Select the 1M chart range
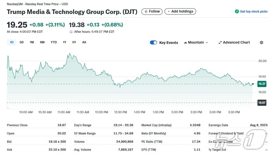Image resolution: width=270 pixels, height=153 pixels. point(32,42)
